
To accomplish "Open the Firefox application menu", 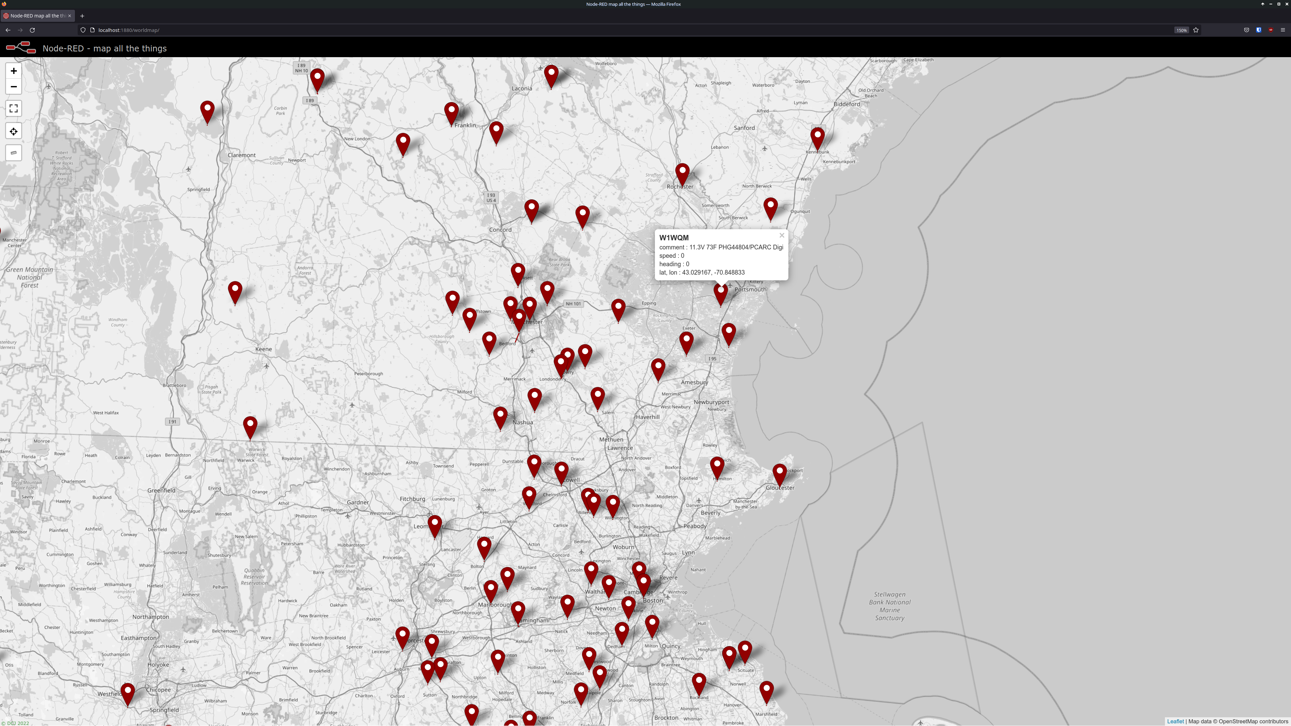I will point(1283,30).
